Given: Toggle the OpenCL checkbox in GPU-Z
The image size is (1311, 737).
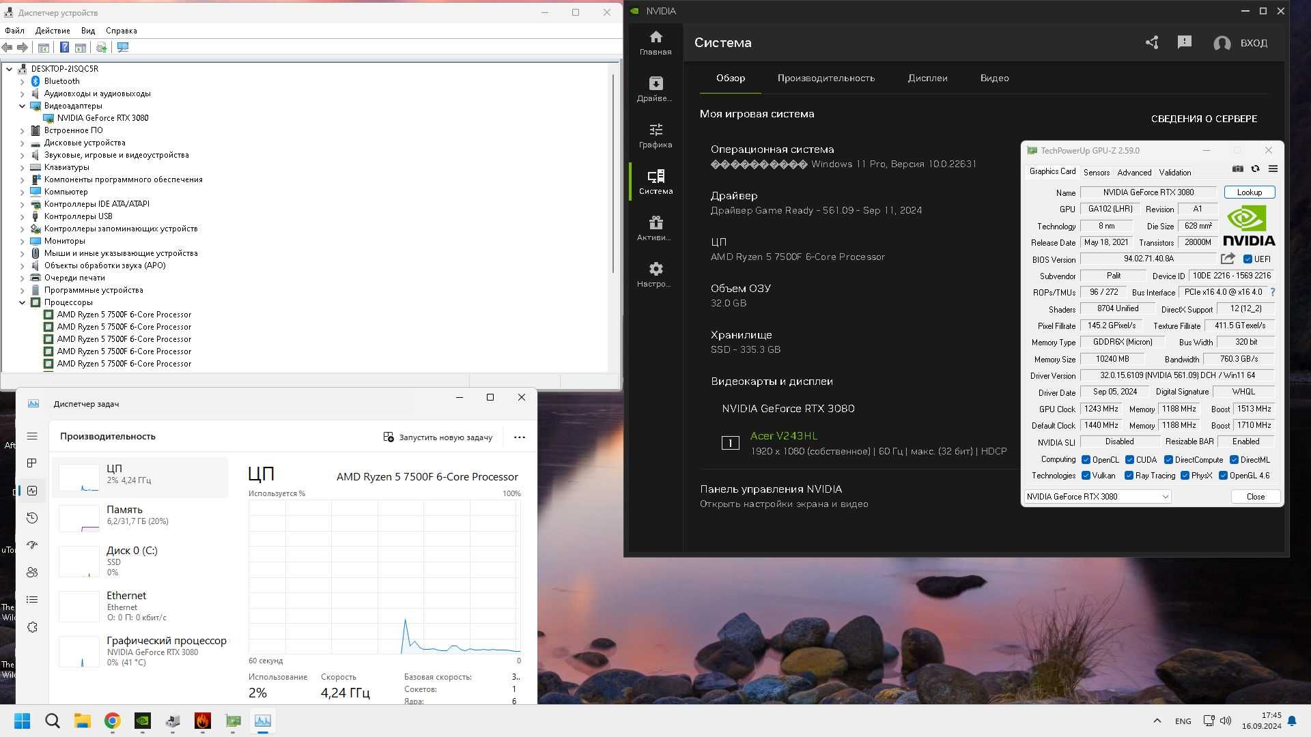Looking at the screenshot, I should tap(1086, 460).
